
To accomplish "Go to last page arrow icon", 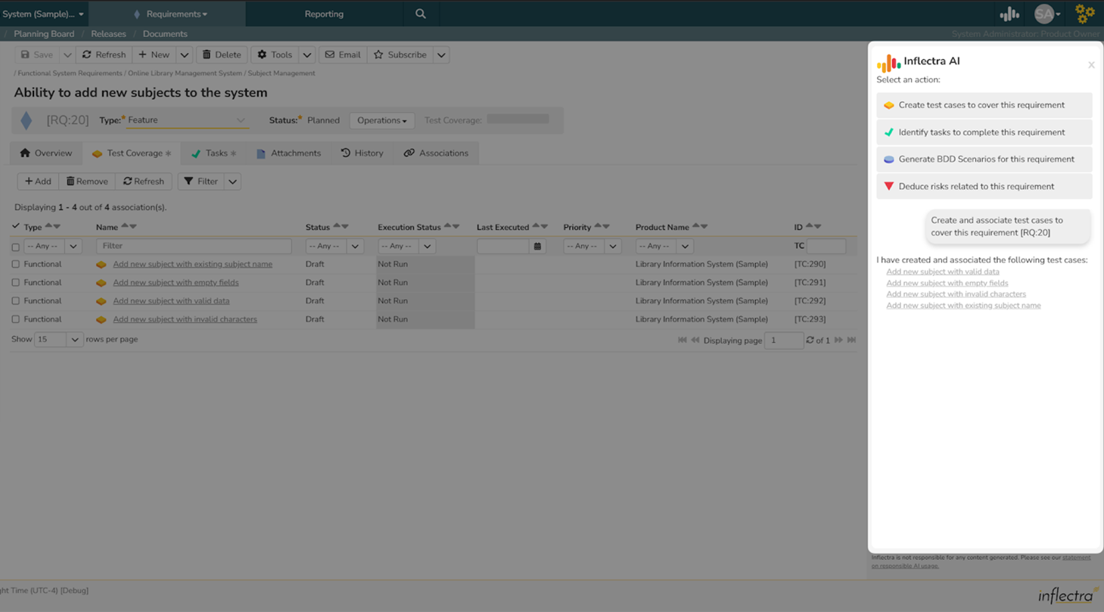I will pos(851,340).
